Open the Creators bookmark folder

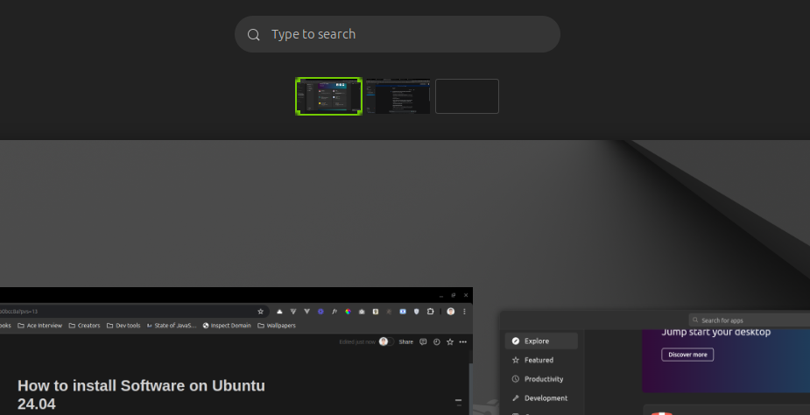[85, 326]
